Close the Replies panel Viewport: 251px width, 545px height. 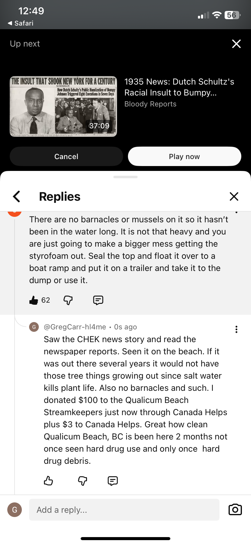click(234, 196)
